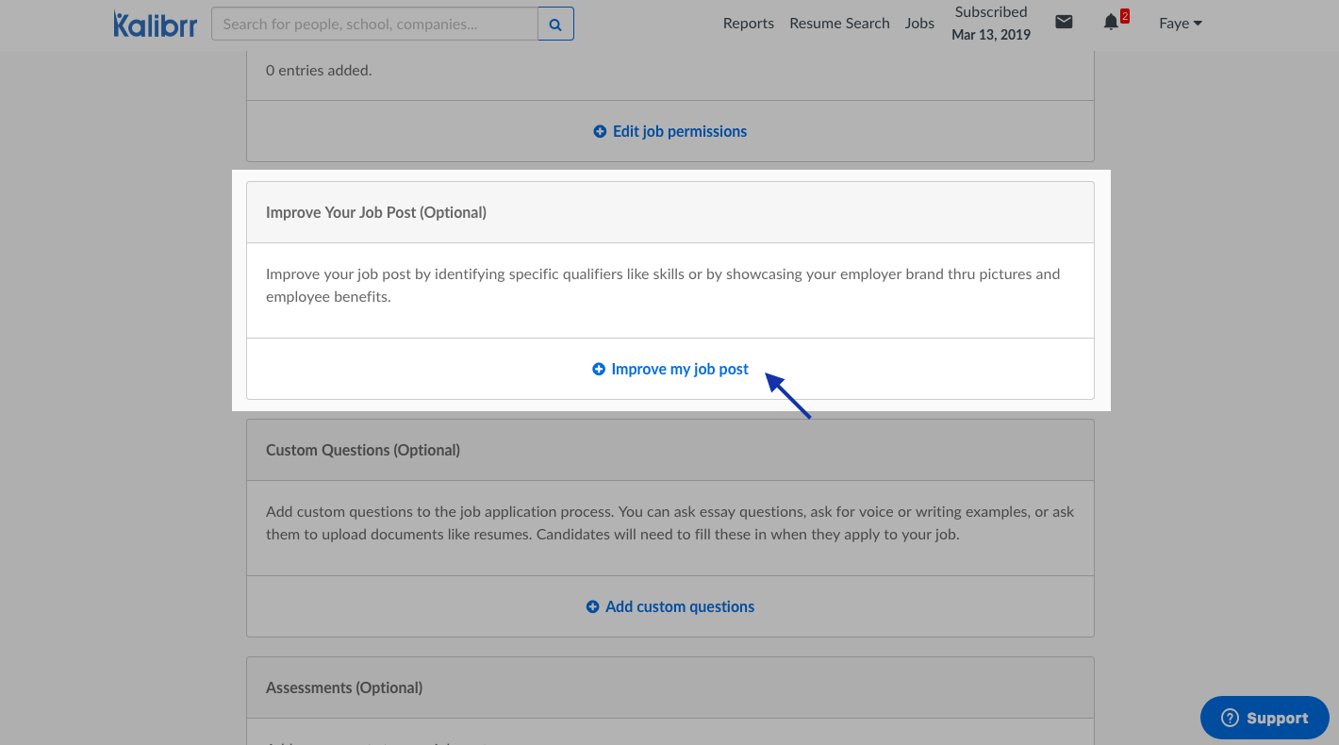Click the Subscribed Mar 13, 2019 status
Image resolution: width=1339 pixels, height=745 pixels.
(991, 24)
